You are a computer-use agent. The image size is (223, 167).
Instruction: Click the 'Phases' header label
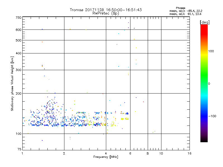pos(180,8)
